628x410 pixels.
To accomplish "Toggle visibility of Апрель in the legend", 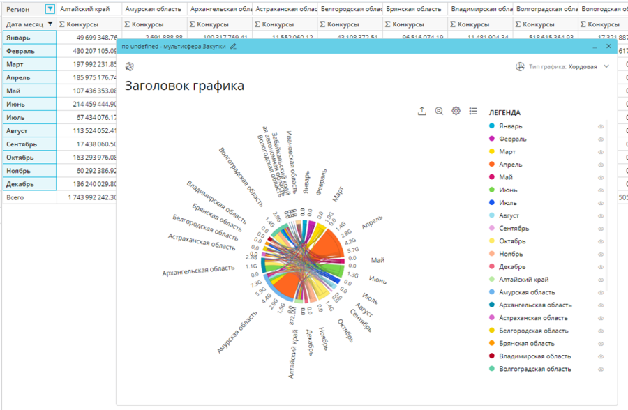I will [x=600, y=165].
